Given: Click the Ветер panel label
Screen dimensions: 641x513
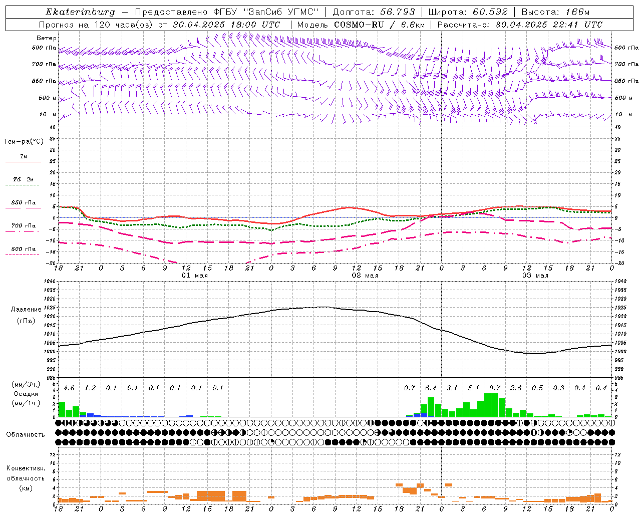Looking at the screenshot, I should coord(47,38).
